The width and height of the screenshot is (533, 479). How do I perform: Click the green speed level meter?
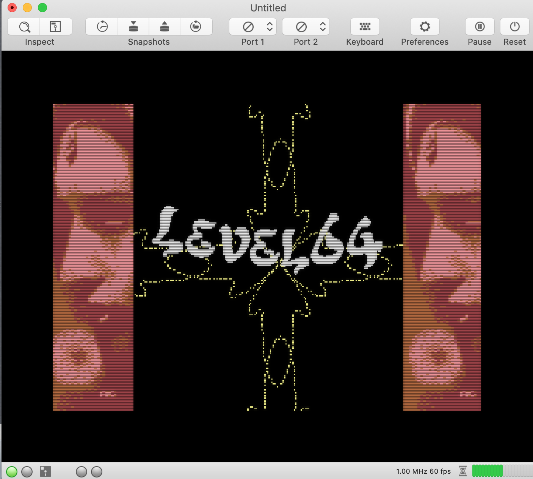[502, 471]
